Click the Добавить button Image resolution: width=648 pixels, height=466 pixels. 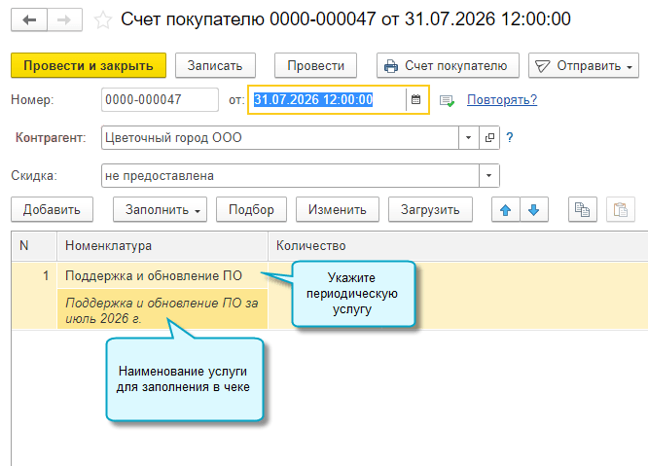click(53, 210)
